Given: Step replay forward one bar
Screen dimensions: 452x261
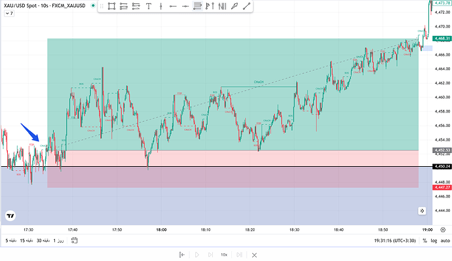Looking at the screenshot, I should (x=211, y=254).
